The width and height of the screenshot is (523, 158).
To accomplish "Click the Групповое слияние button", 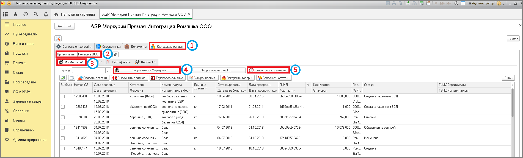I will click(167, 78).
